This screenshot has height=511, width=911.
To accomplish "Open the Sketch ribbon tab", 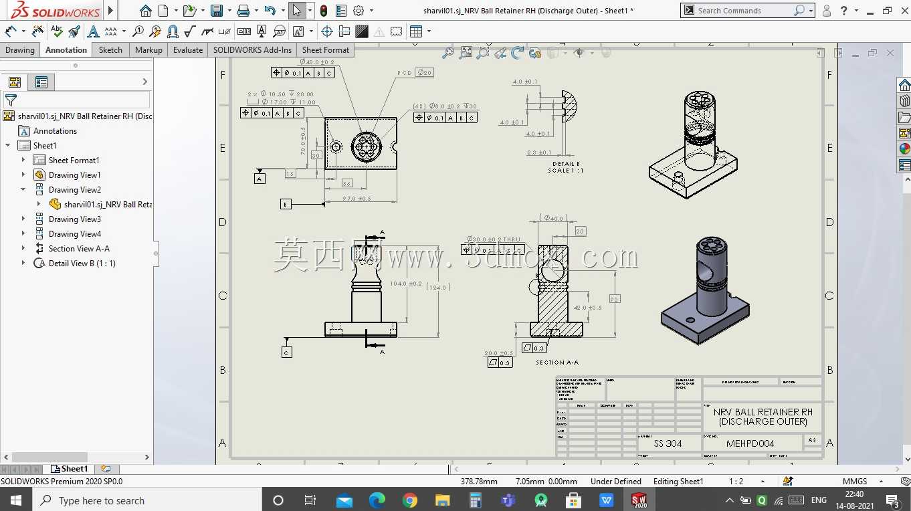I will pos(110,49).
